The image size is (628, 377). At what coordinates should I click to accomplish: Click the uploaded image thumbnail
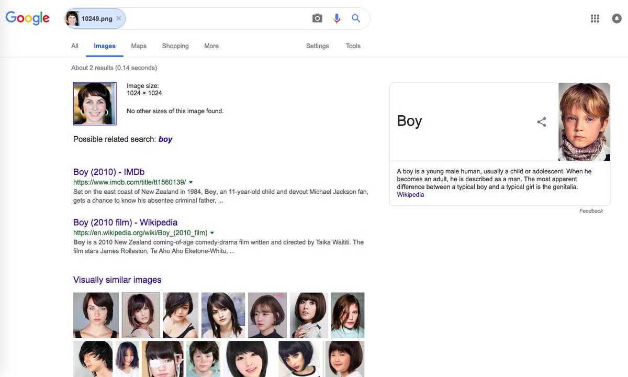(x=95, y=104)
